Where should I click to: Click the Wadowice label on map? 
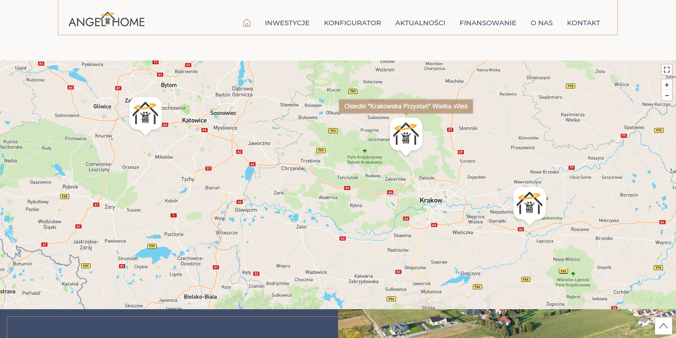pyautogui.click(x=316, y=272)
